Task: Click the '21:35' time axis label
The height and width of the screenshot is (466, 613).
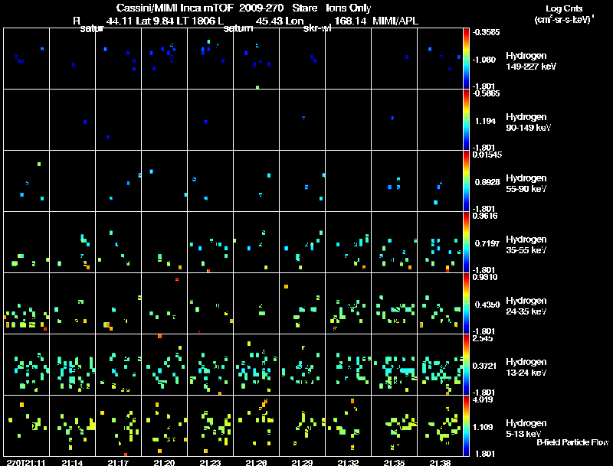Action: coord(394,462)
